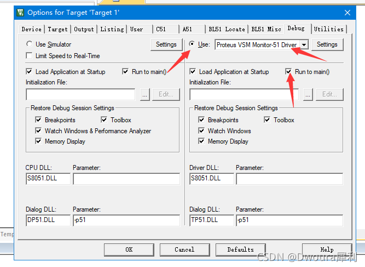
Task: Enable Limit Speed to Real-Time
Action: click(29, 56)
